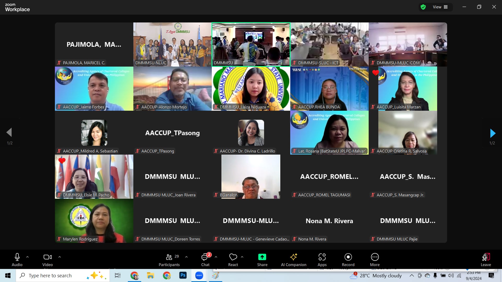Click the green Share screen button
The image size is (502, 282).
(262, 260)
